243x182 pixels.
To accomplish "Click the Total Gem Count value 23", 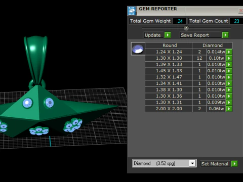I will click(x=236, y=21).
